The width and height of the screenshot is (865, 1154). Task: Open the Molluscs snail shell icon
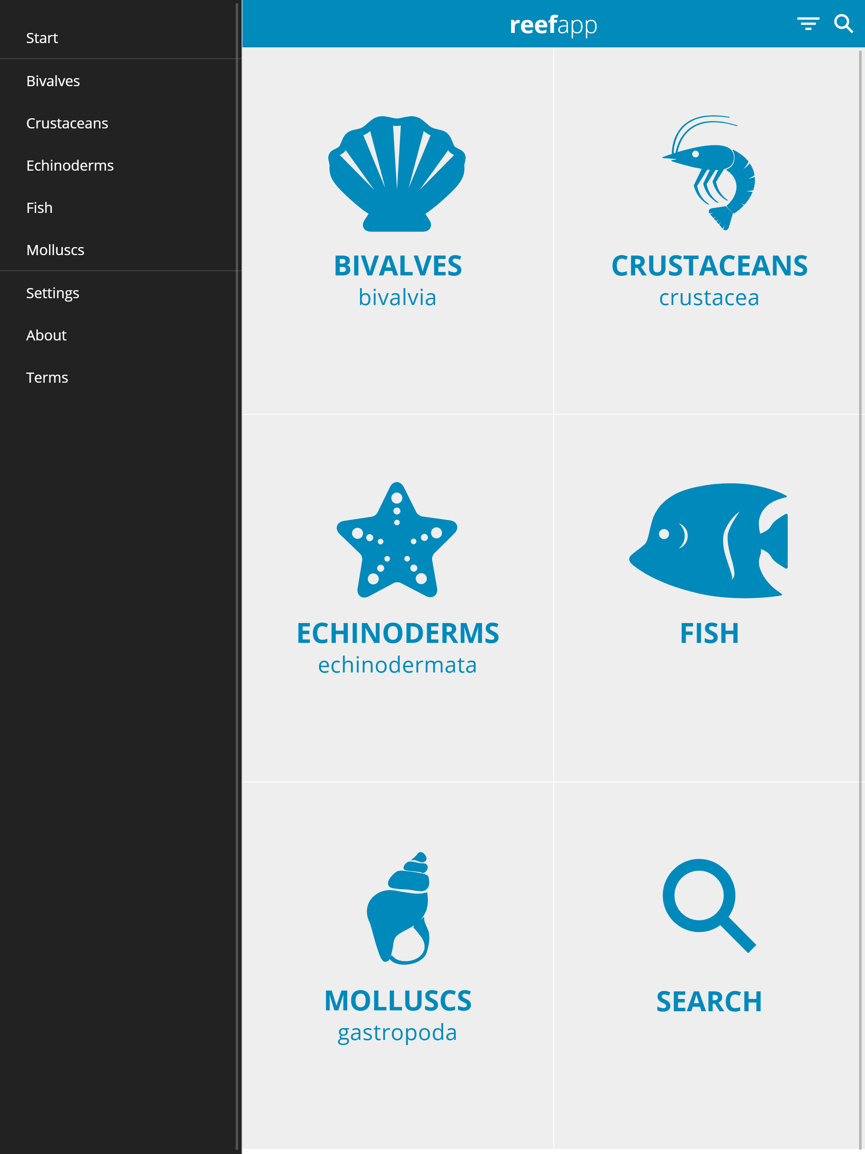pyautogui.click(x=398, y=908)
